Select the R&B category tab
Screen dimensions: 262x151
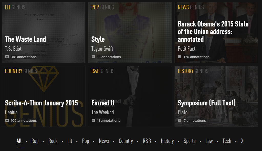click(147, 141)
